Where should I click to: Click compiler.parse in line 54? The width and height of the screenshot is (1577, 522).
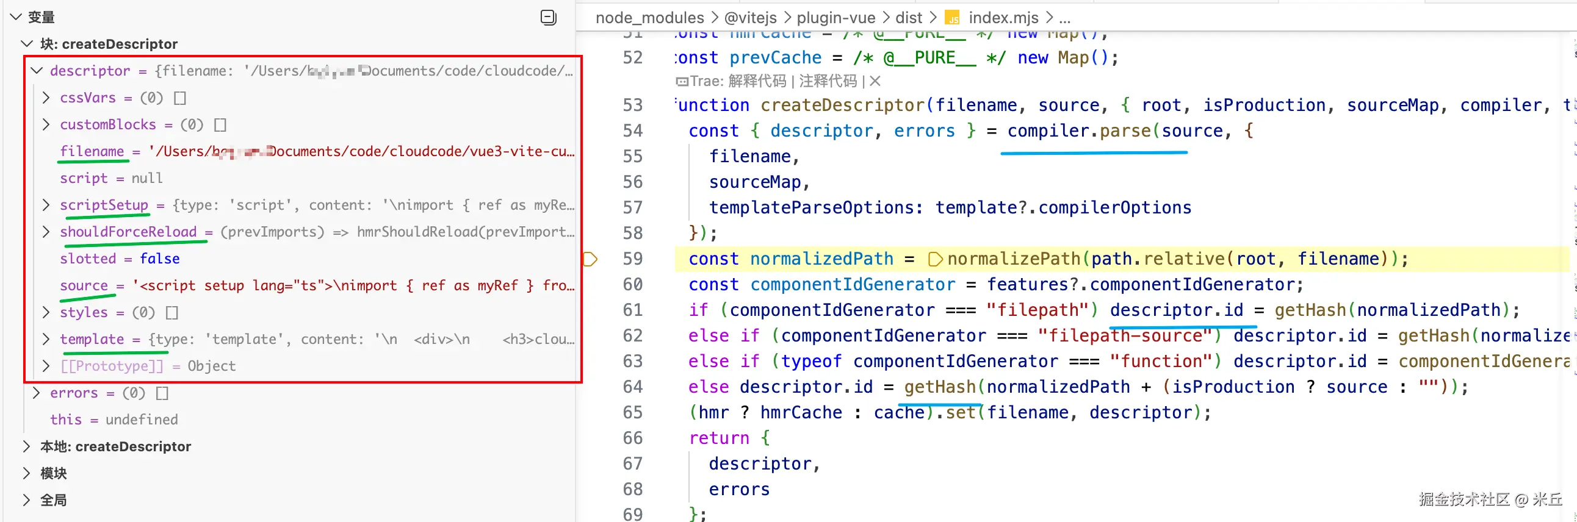tap(1079, 131)
